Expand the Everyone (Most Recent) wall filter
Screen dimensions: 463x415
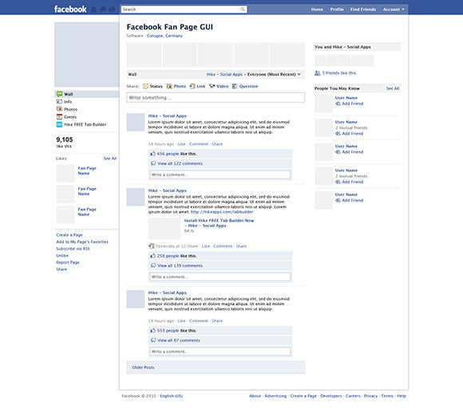point(274,74)
